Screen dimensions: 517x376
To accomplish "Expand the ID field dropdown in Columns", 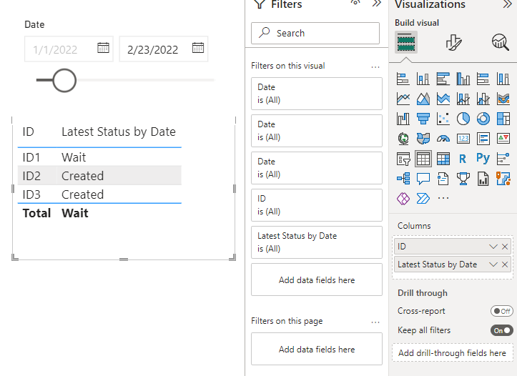I will click(493, 247).
